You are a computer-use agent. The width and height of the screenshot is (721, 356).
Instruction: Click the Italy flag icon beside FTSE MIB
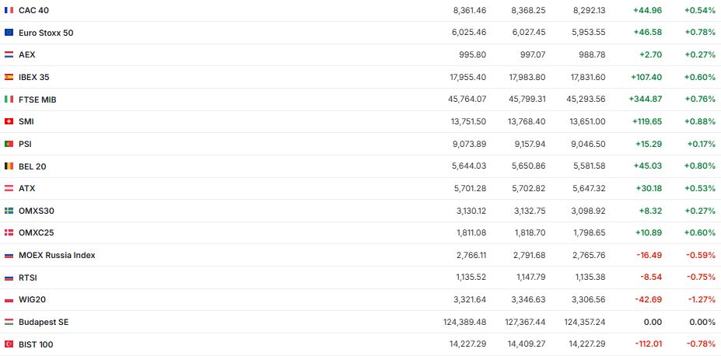(x=9, y=99)
